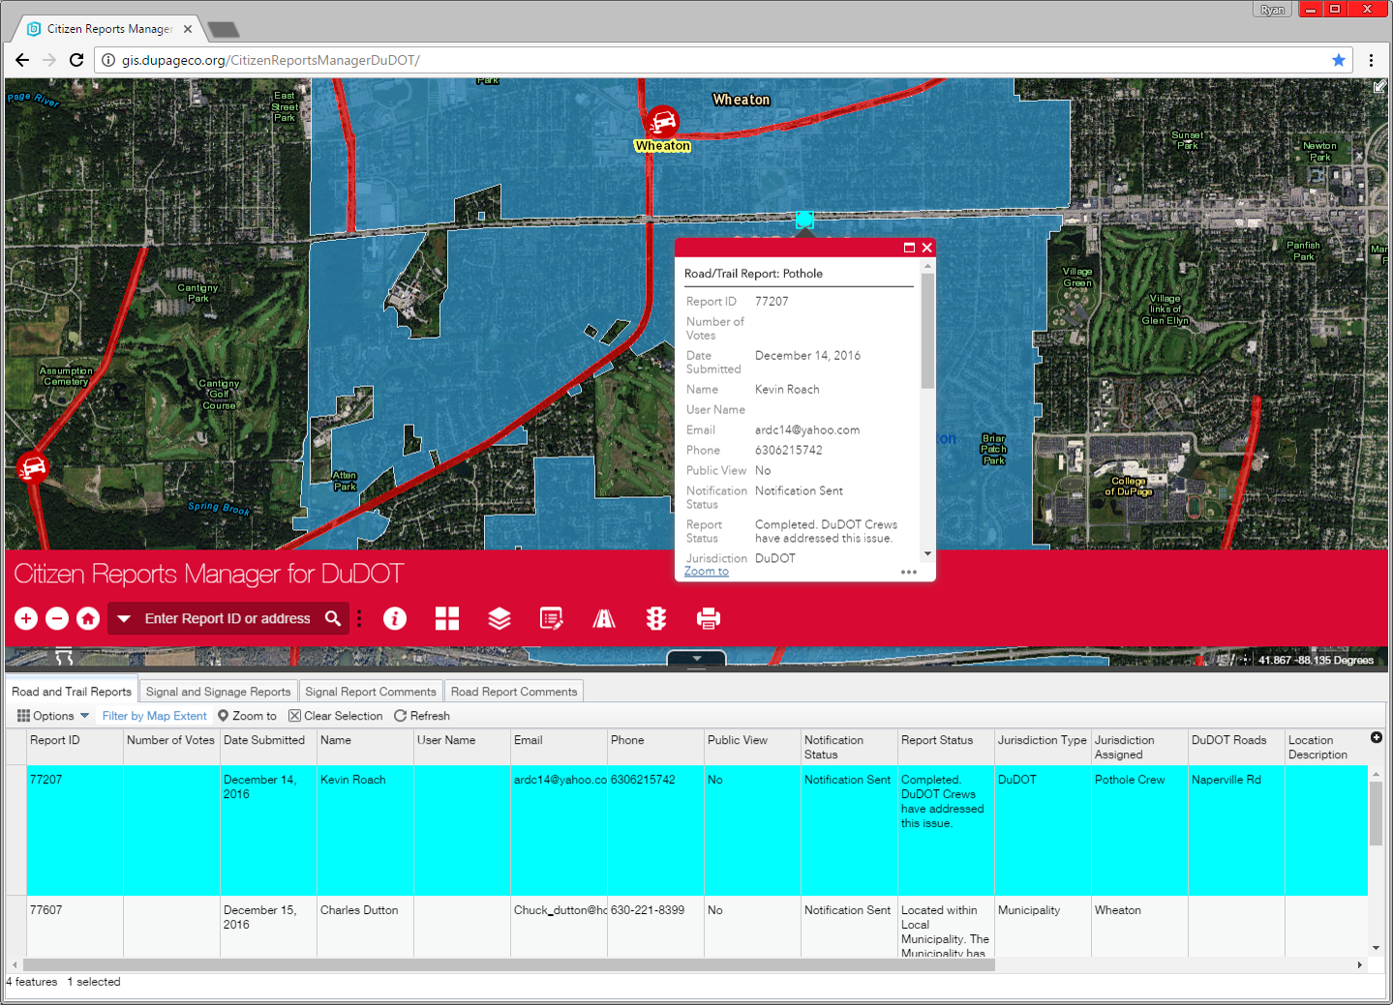Viewport: 1393px width, 1005px height.
Task: Open the road reports icon
Action: pos(604,619)
